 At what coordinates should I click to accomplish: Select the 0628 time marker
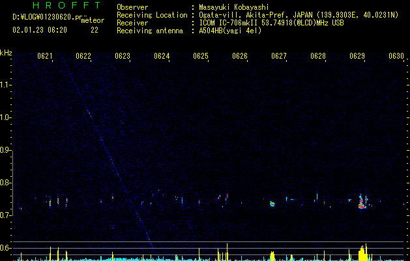[318, 56]
